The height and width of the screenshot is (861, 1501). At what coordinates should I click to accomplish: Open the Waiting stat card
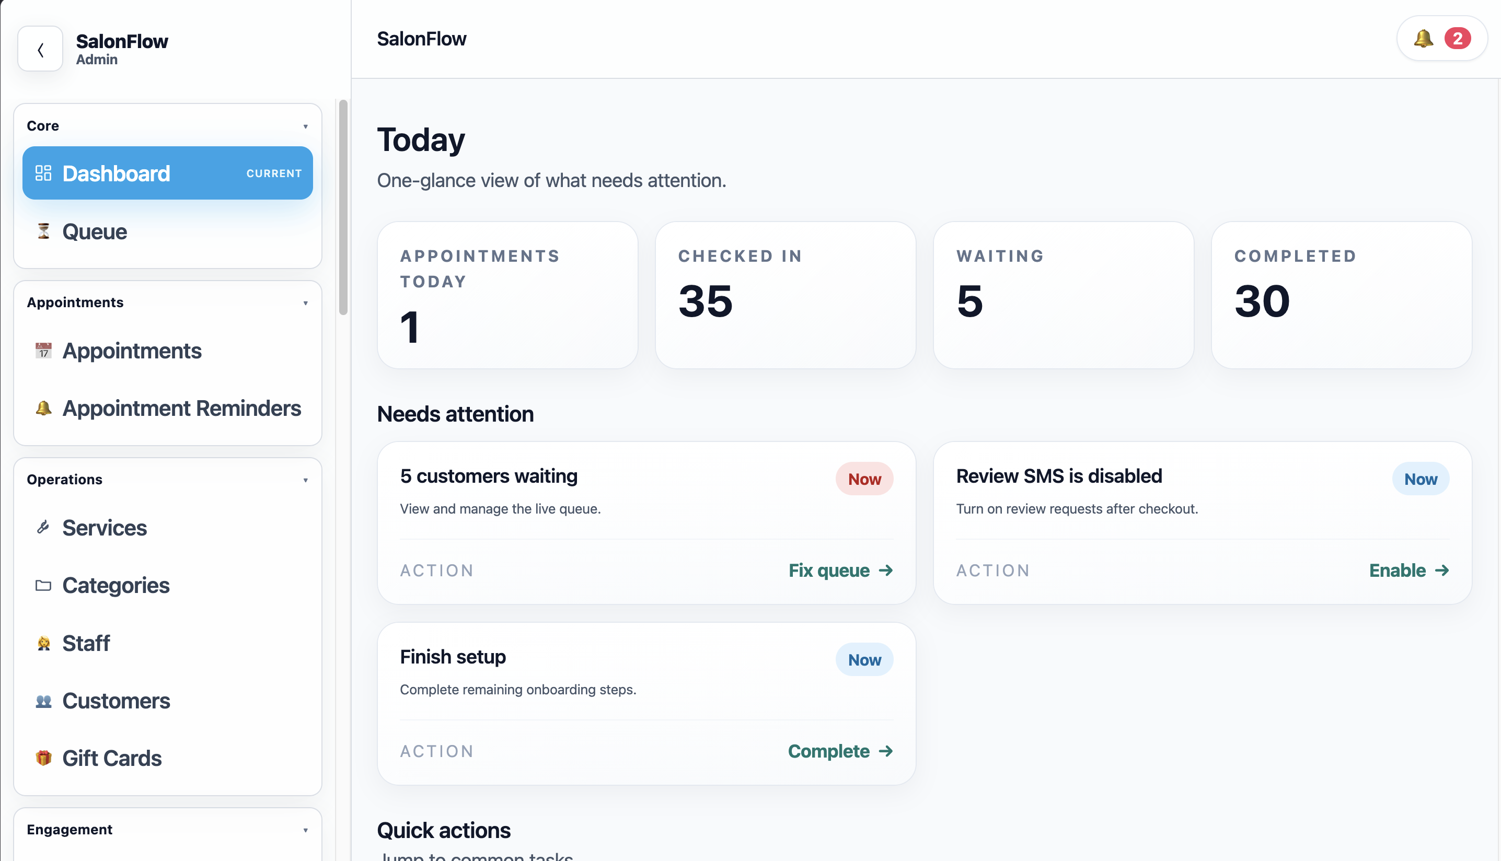coord(1064,295)
